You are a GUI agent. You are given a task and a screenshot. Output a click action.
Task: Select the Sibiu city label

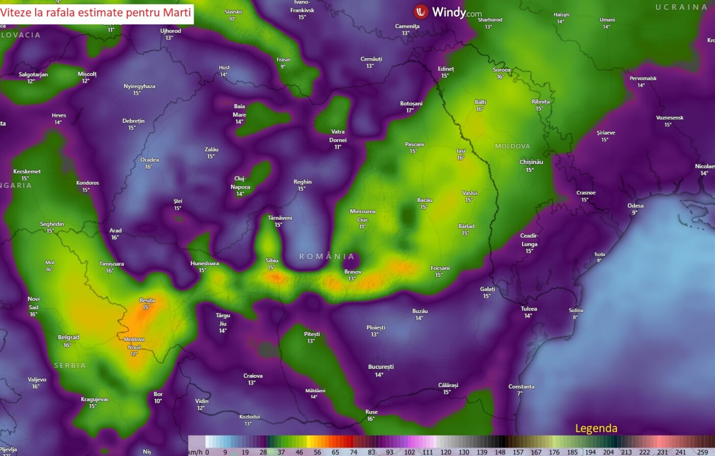[272, 260]
